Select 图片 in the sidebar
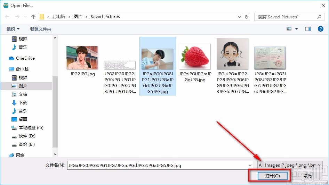 click(19, 86)
